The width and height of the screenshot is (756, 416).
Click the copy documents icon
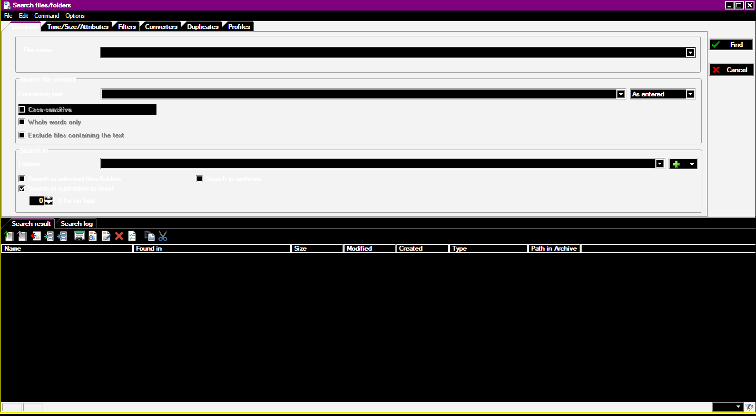150,236
